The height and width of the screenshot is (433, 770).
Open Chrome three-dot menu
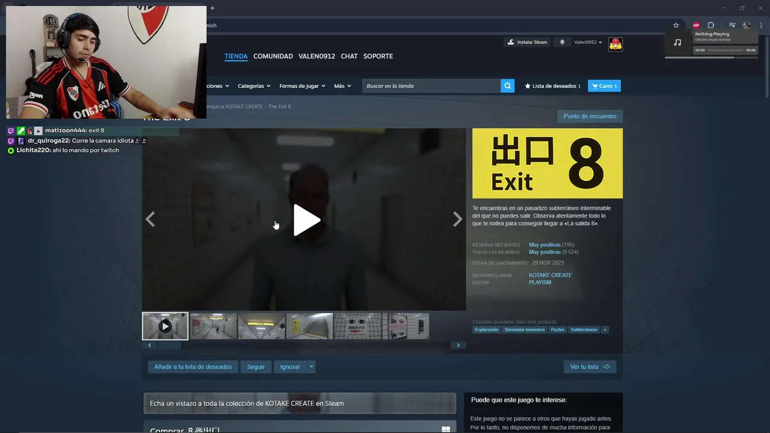(761, 25)
